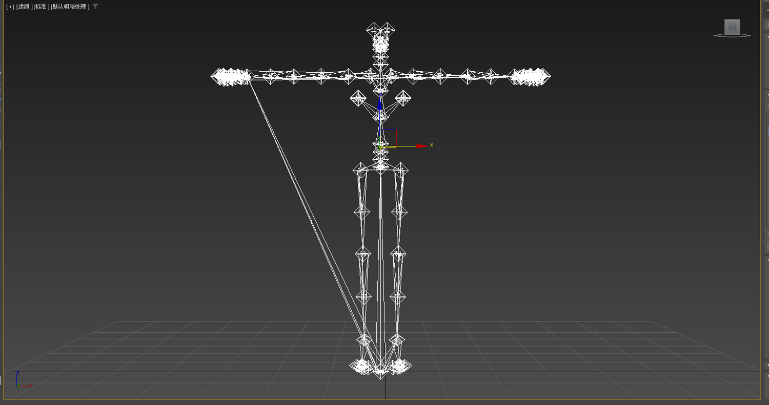Viewport: 769px width, 405px height.
Task: Select the blue Z axis gizmo arrow
Action: [380, 102]
